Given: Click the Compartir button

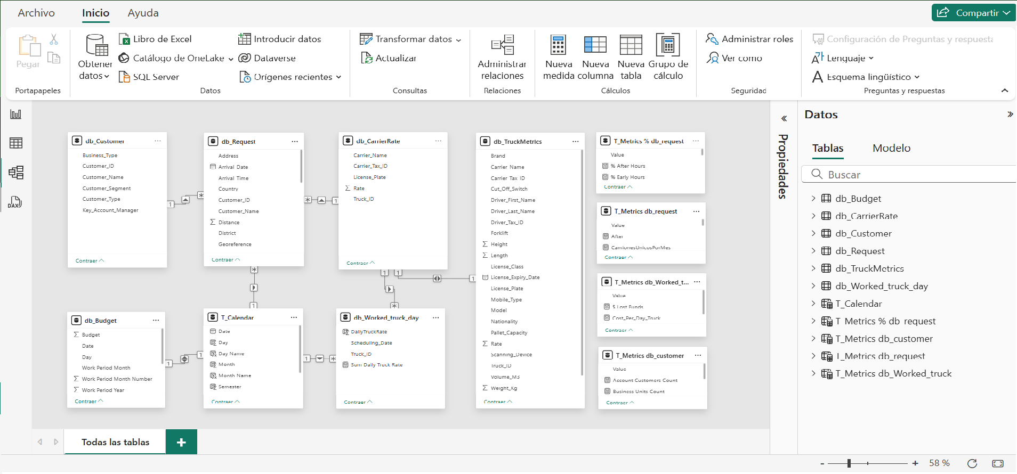Looking at the screenshot, I should point(973,13).
